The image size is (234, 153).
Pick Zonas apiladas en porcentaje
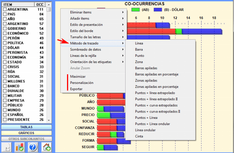click(x=157, y=87)
